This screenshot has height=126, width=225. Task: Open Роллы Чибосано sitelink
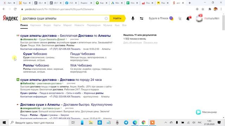coord(36,65)
